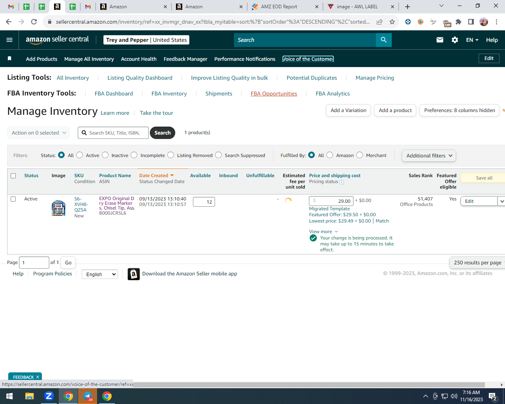Open Account Health in the navigation bar
The image size is (505, 404).
click(x=139, y=59)
